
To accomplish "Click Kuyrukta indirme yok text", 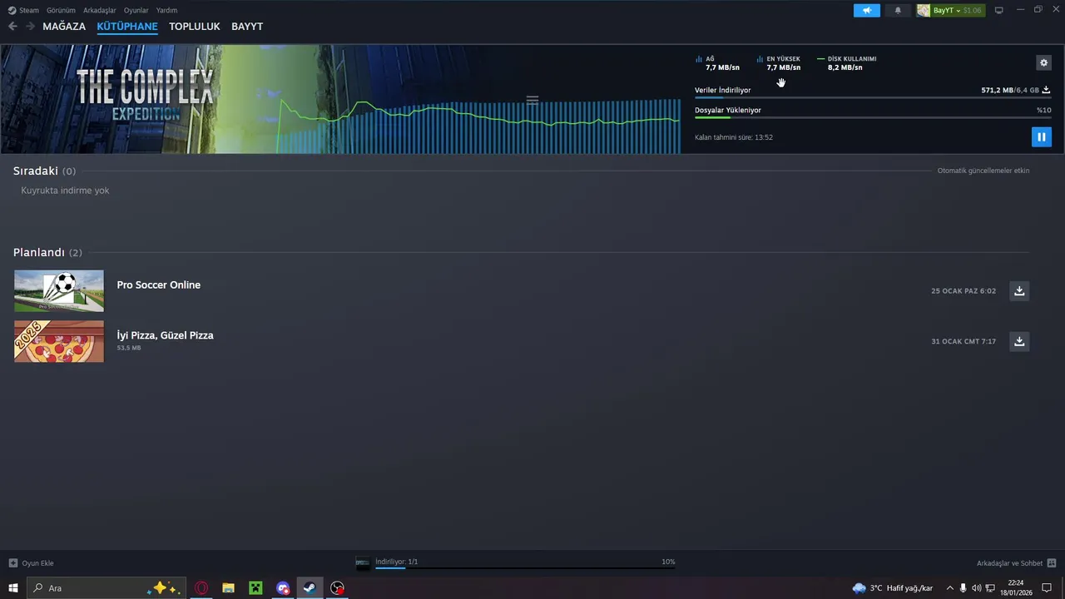I will click(x=65, y=191).
